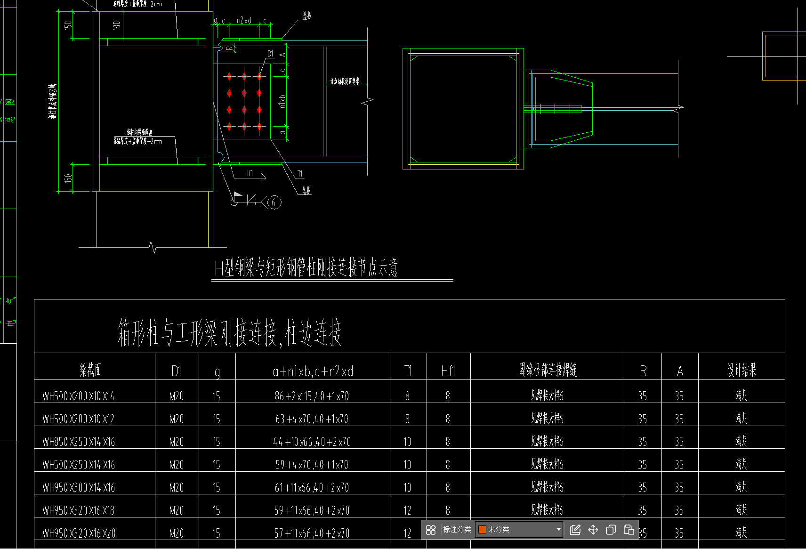This screenshot has width=806, height=549.
Task: Click the g column header
Action: [x=217, y=372]
